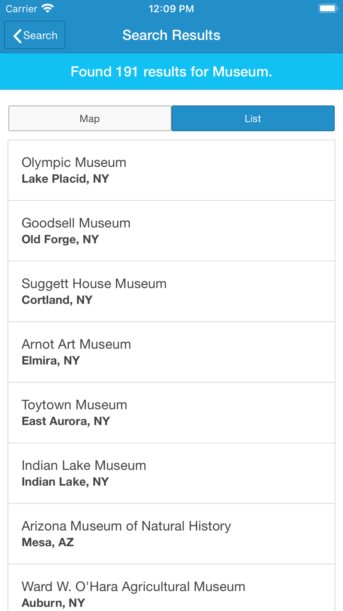Click the Mesa, AZ location text

click(48, 543)
